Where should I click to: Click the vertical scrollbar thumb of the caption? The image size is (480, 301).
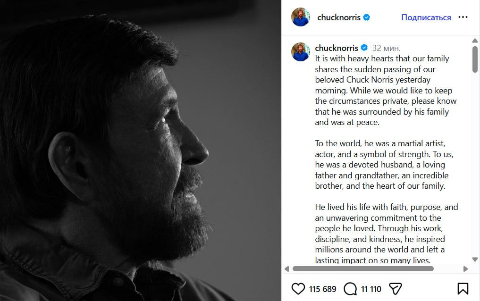(475, 59)
